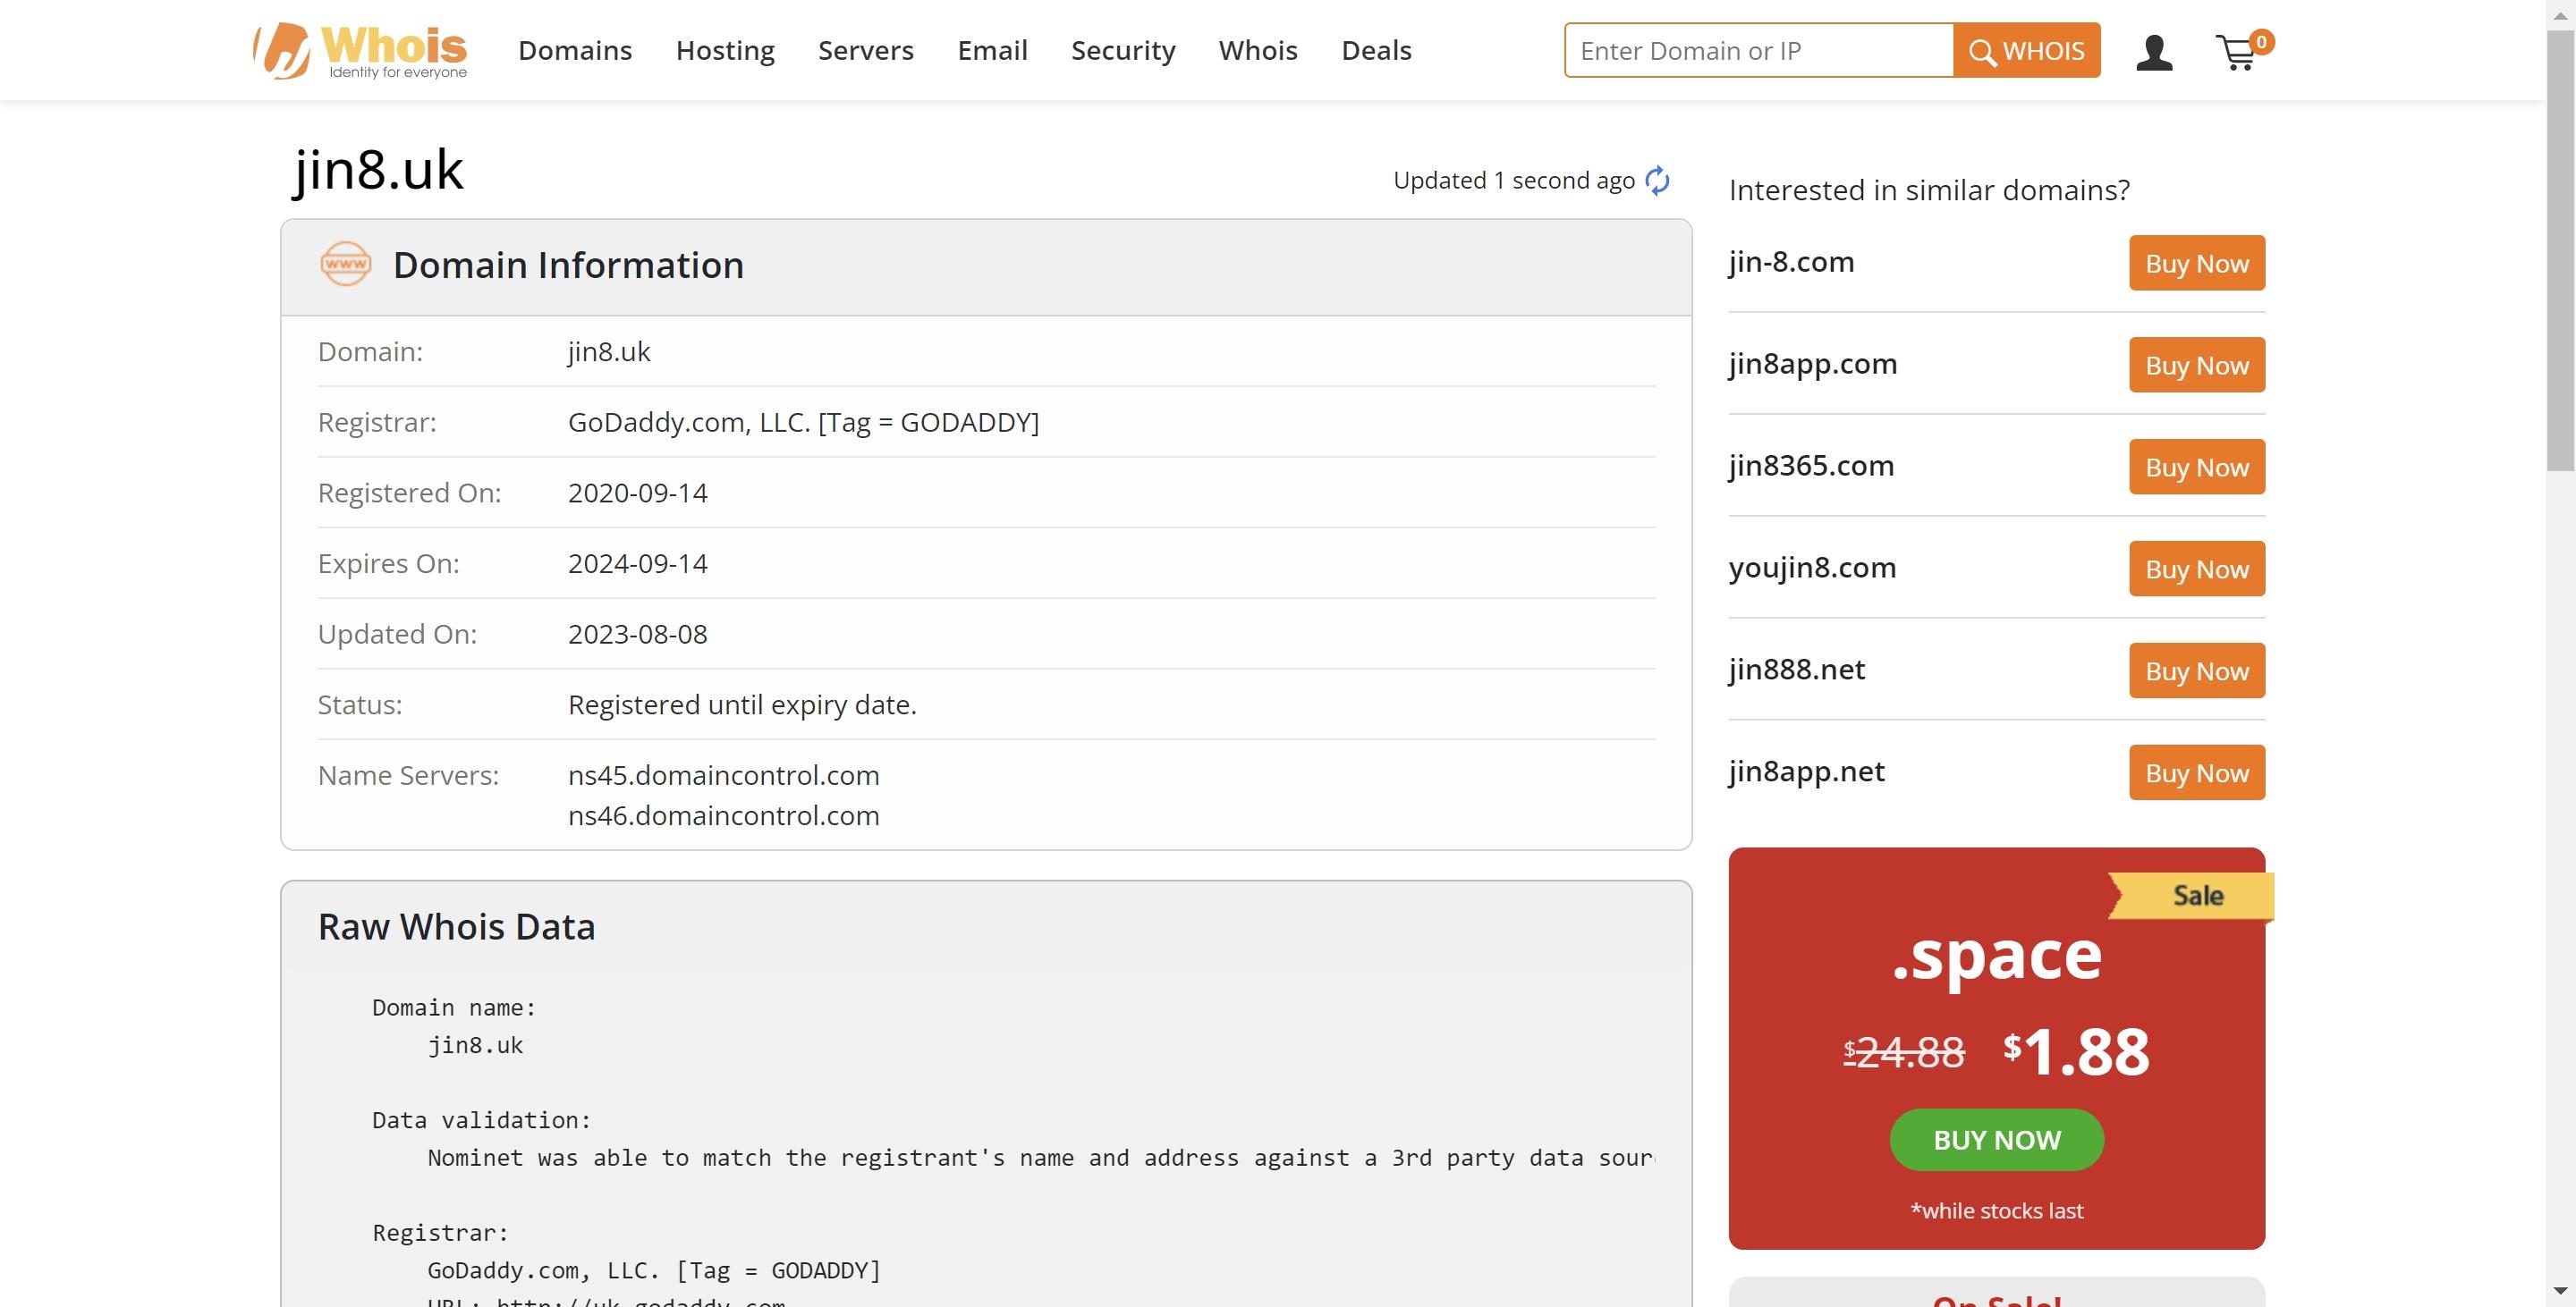Viewport: 2576px width, 1307px height.
Task: Open the Domains menu
Action: 575,50
